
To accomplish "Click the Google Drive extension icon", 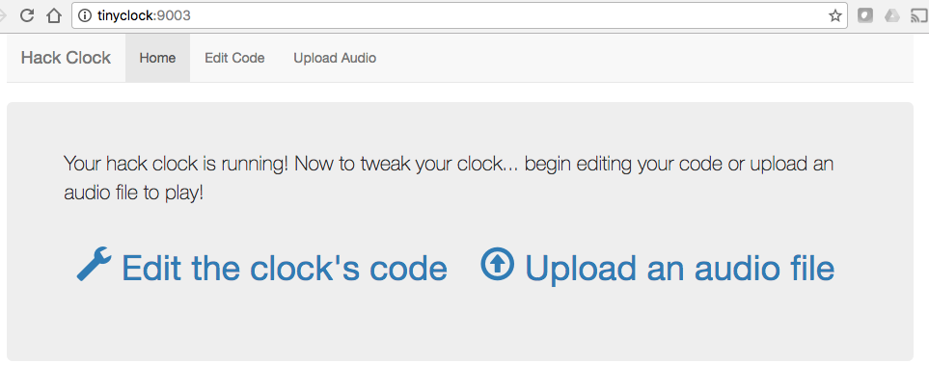I will pos(891,16).
